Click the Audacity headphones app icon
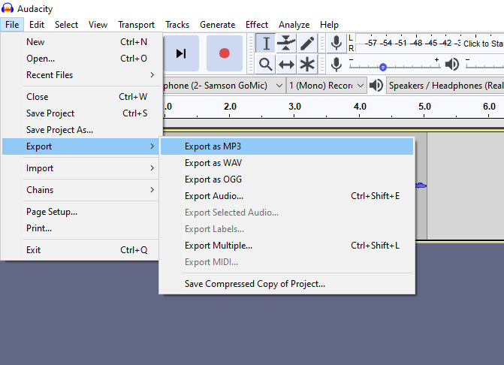 (8, 8)
